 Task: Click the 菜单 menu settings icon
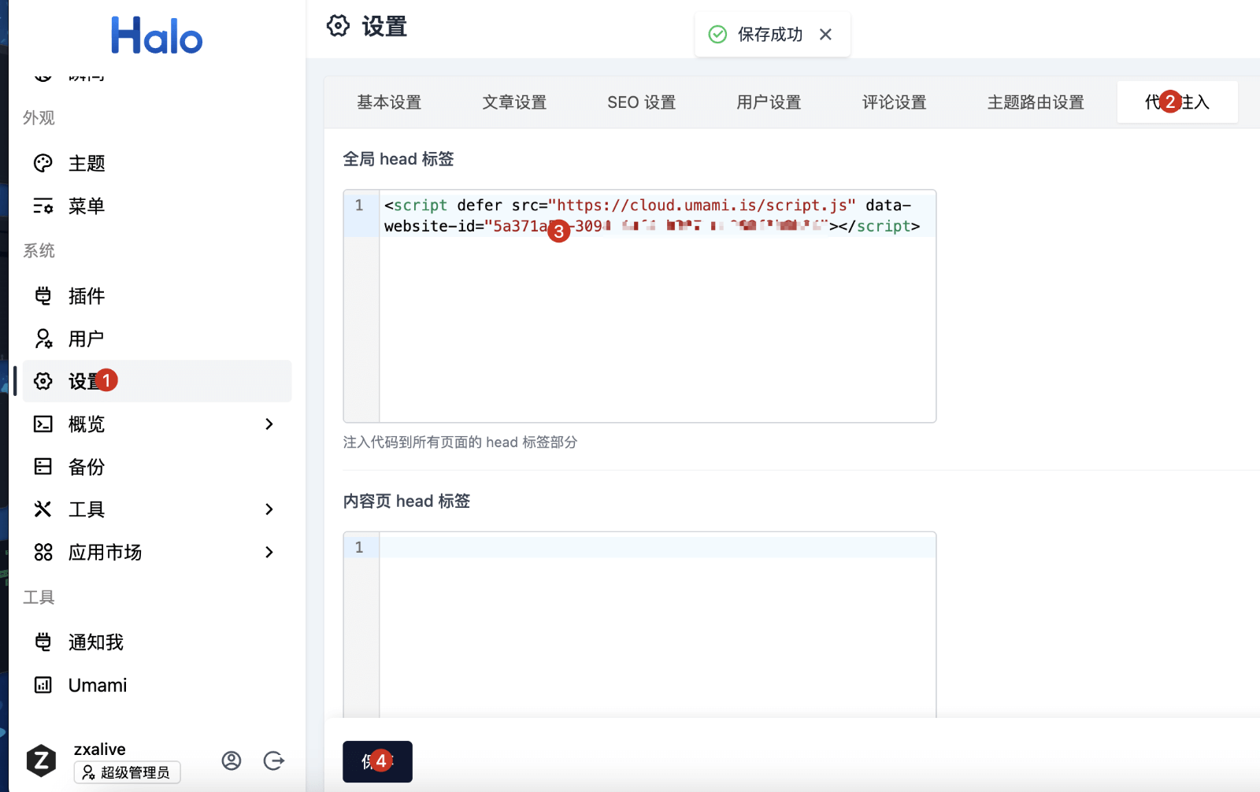pyautogui.click(x=43, y=206)
